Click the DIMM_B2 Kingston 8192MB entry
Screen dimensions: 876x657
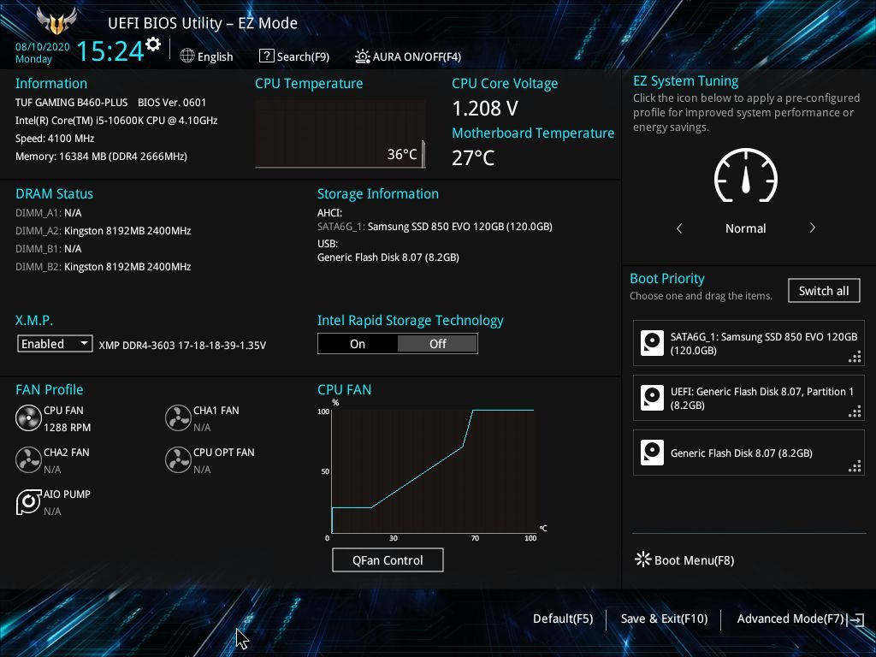point(104,267)
